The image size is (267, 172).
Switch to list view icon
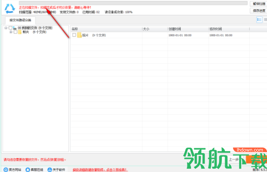tap(259, 20)
